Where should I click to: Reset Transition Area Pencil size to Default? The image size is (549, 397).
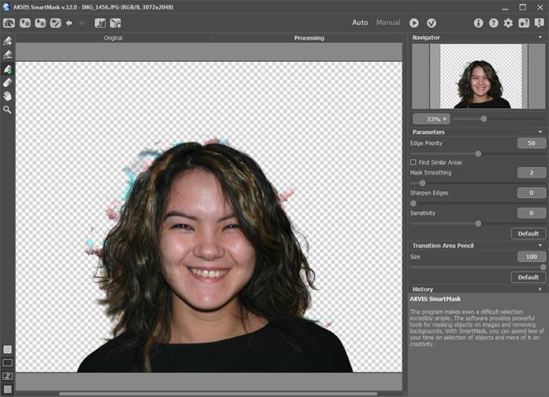528,277
